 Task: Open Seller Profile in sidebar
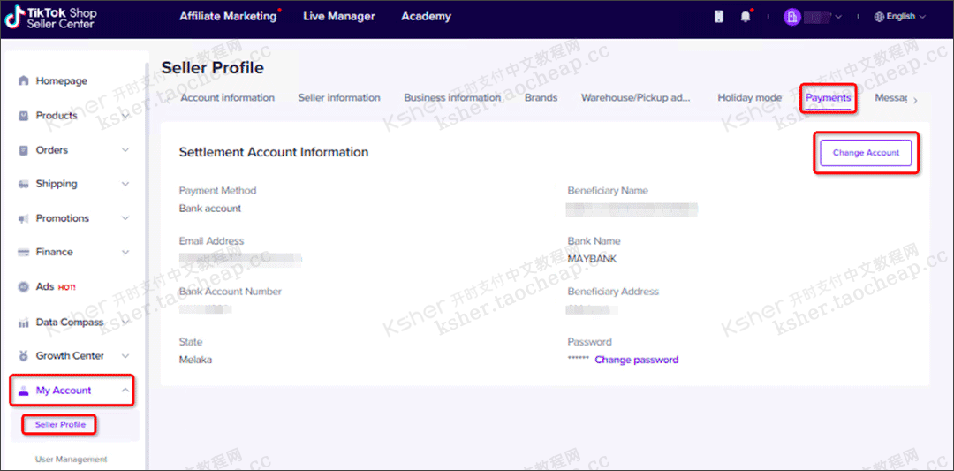[x=60, y=425]
